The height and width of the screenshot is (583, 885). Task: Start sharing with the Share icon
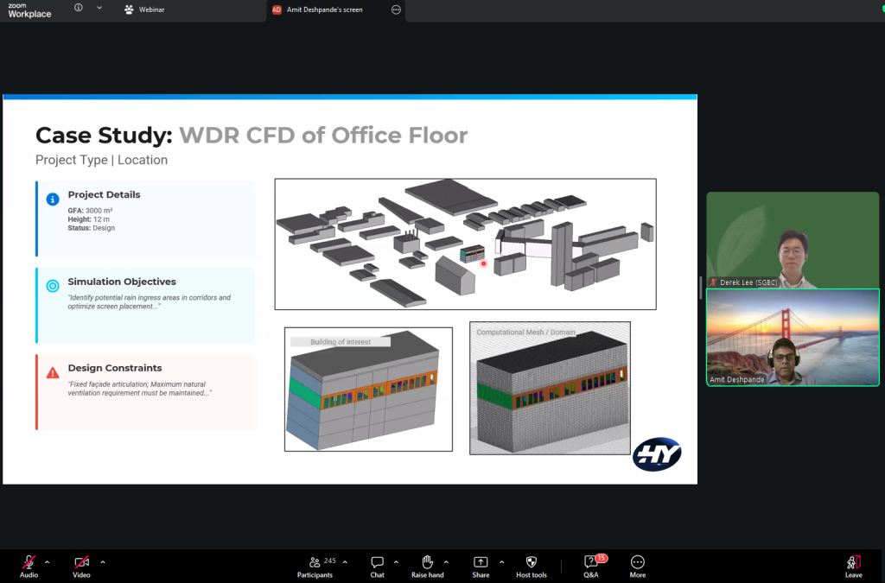[x=481, y=563]
